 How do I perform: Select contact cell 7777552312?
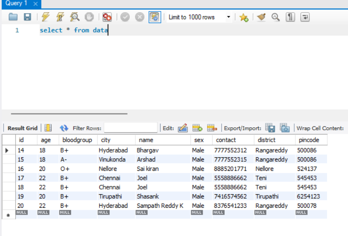click(x=233, y=150)
